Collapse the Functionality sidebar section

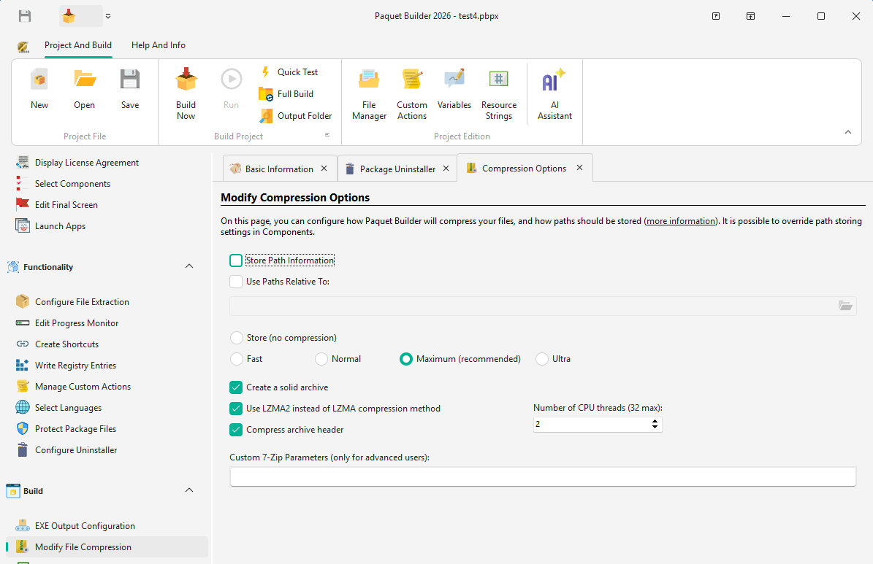[188, 266]
